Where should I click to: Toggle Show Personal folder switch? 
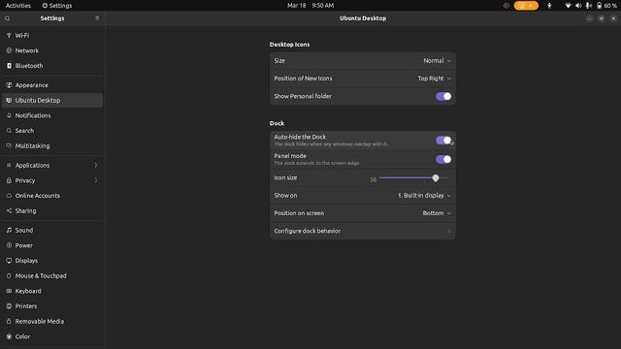(x=443, y=96)
